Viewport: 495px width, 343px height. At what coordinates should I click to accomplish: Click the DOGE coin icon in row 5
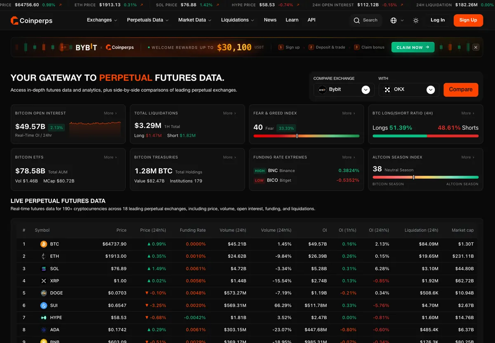coord(44,293)
